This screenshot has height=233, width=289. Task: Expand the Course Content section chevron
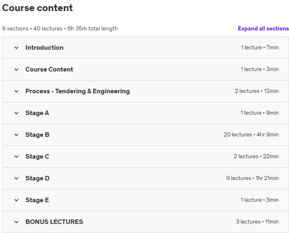click(16, 69)
